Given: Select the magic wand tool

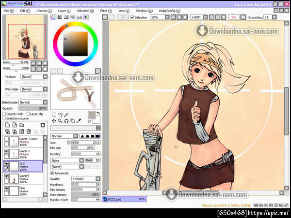Looking at the screenshot, I should (66, 115).
